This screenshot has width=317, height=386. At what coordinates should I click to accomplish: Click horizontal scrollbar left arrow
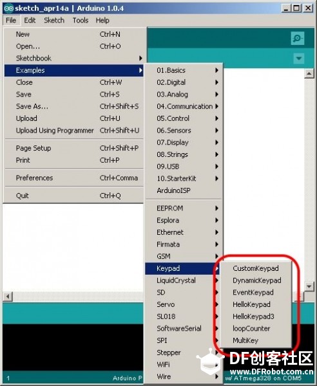(8, 297)
